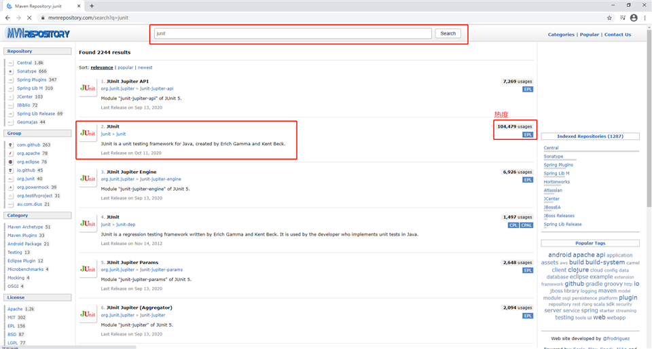Click org.eclipse group icon
The image size is (652, 349).
coord(11,162)
